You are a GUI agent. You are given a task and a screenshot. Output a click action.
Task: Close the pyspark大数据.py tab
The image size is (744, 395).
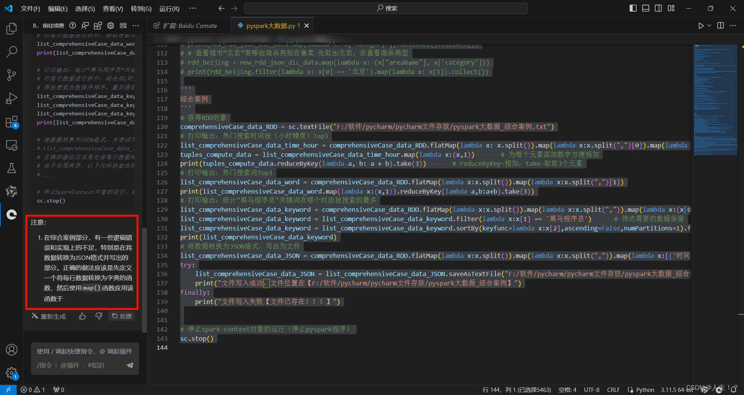tap(307, 26)
